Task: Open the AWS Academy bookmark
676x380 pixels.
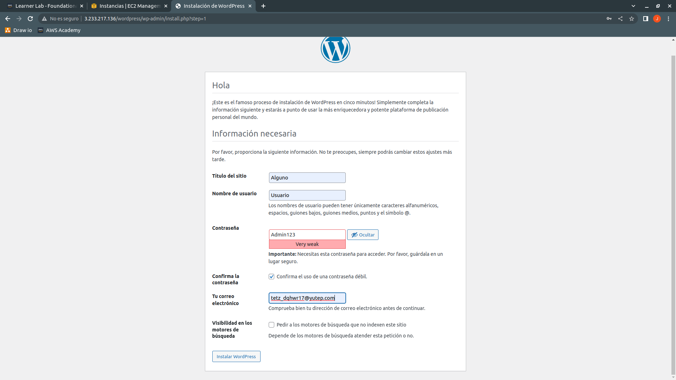Action: point(59,30)
